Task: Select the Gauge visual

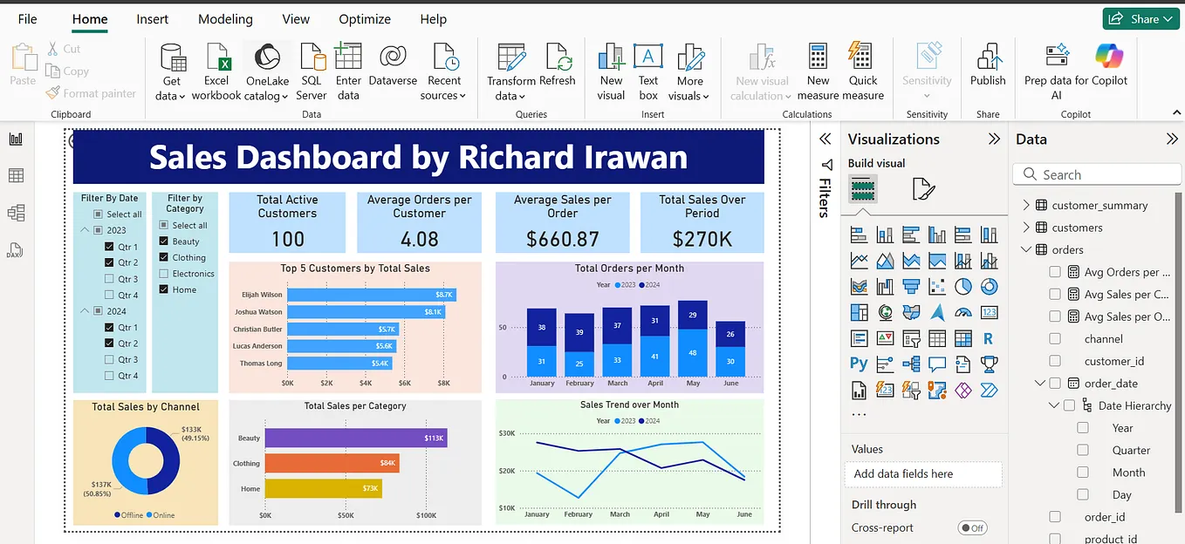Action: tap(962, 312)
